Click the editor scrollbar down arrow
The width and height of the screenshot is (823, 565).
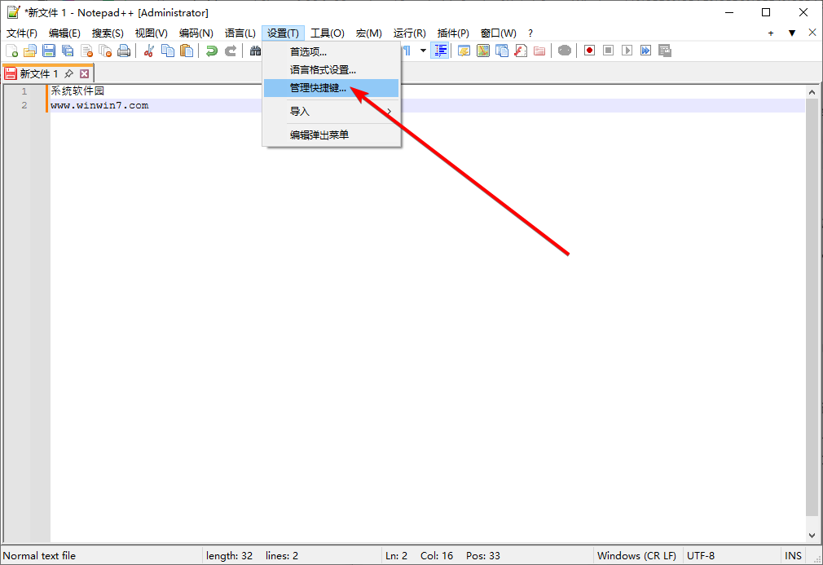pos(812,536)
